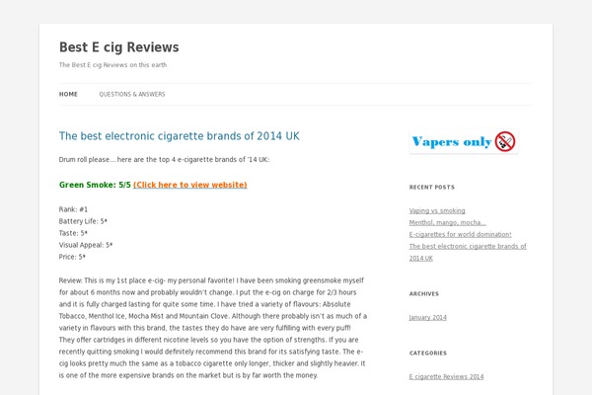Click the Rank: #1 line
592x395 pixels.
73,209
